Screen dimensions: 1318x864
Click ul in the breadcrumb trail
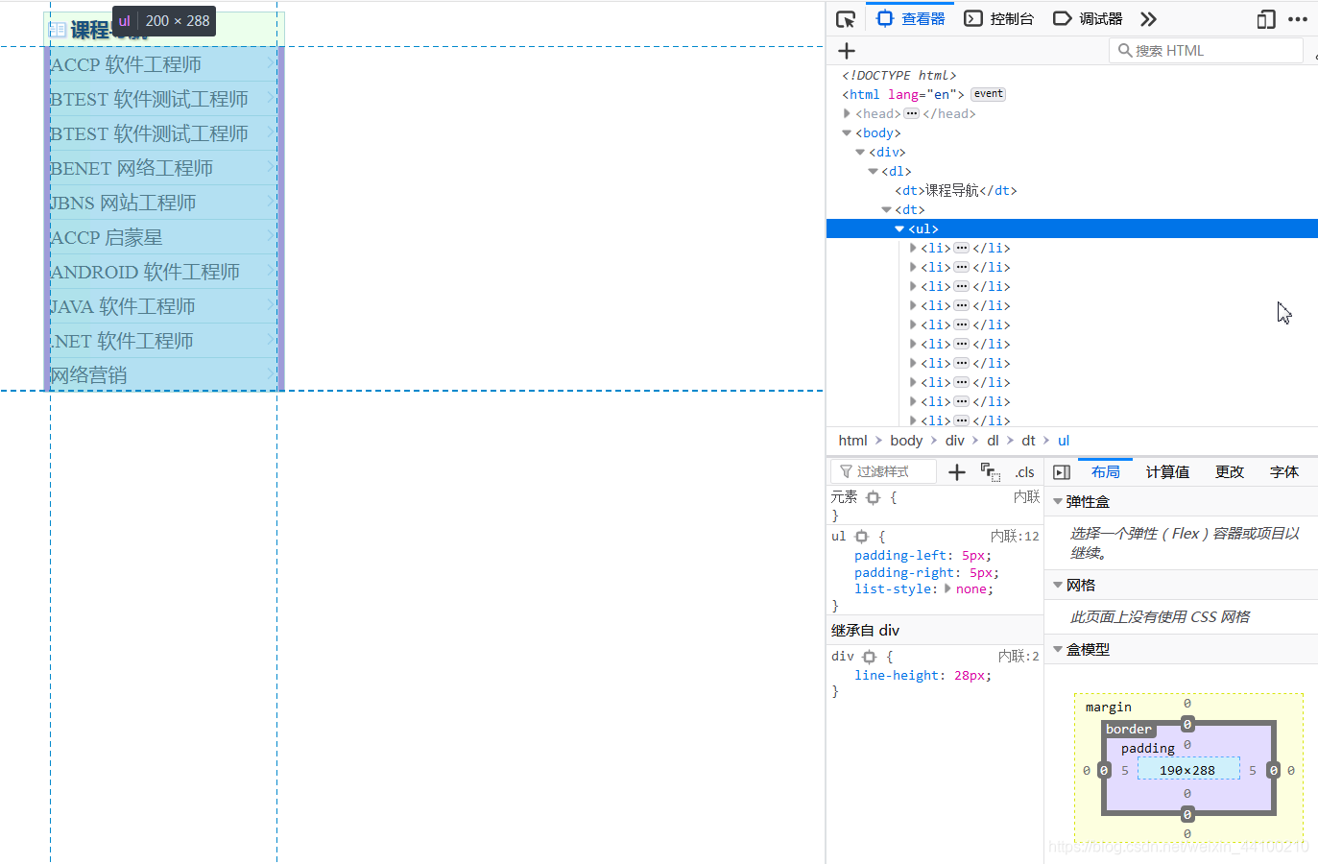click(x=1064, y=441)
